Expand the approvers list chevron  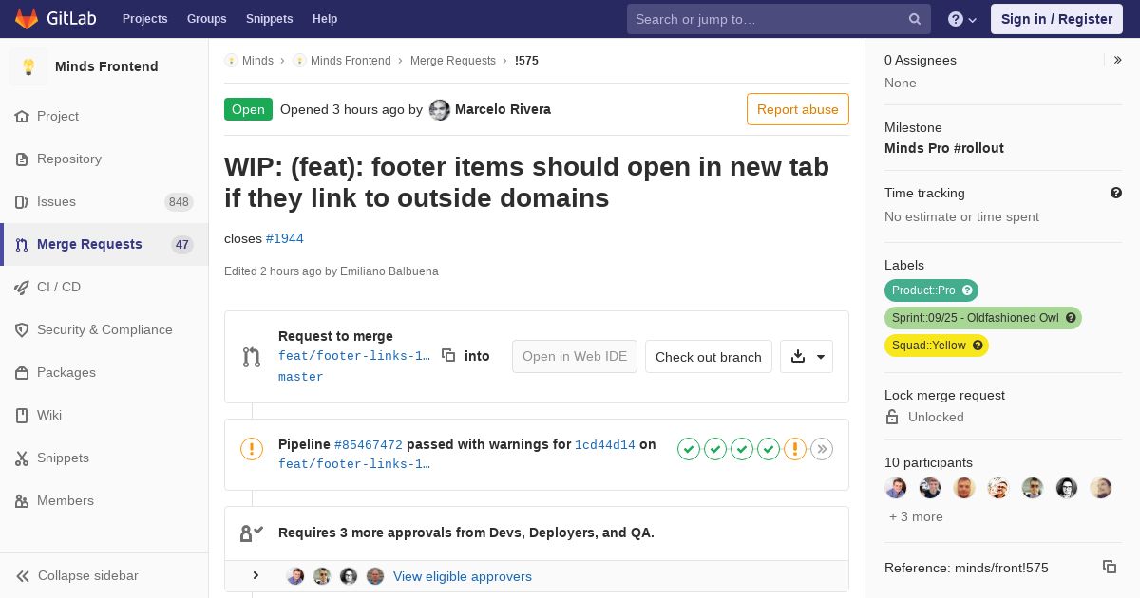click(x=256, y=575)
